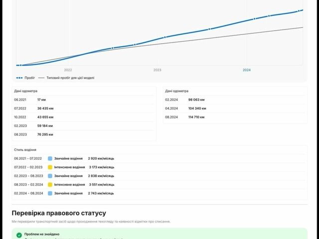This screenshot has width=319, height=239.
Task: Click yellow swatch for 08.2023 - 02.2024 driving style
Action: pos(50,185)
